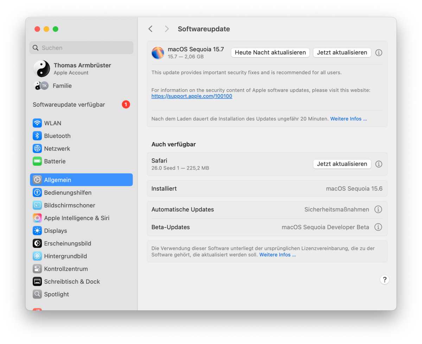Select Familie in the sidebar

81,86
